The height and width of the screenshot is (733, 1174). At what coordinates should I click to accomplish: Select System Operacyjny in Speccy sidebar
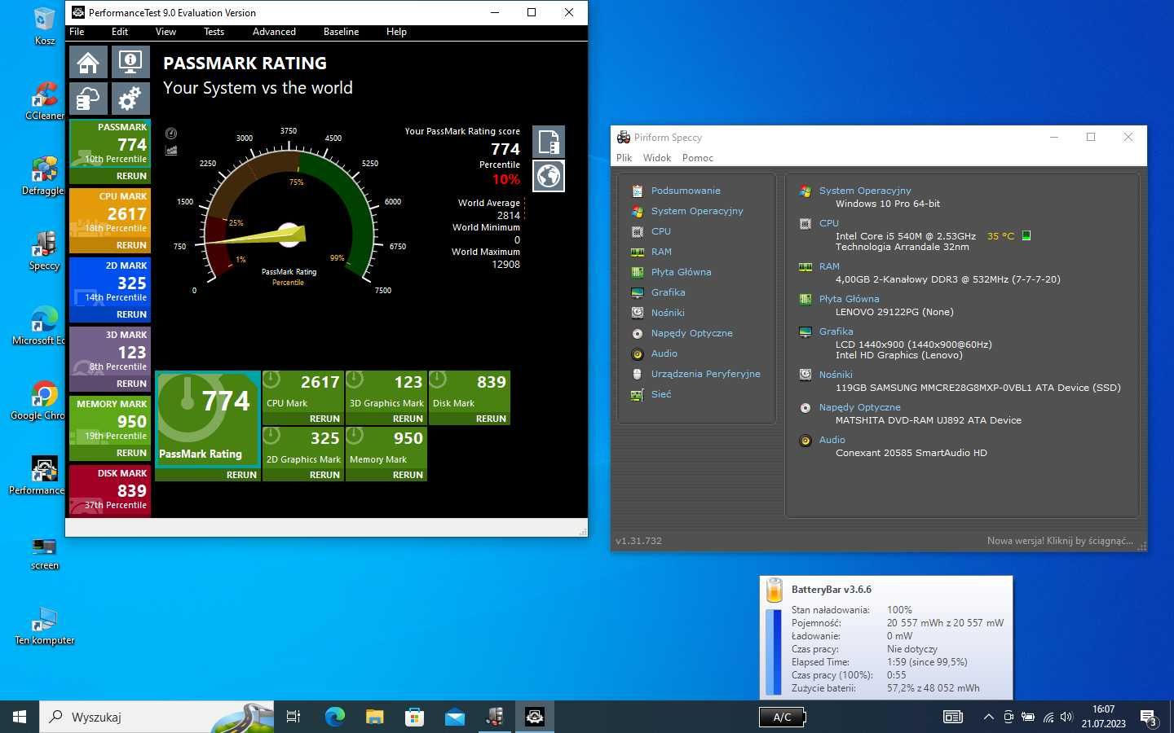coord(697,211)
